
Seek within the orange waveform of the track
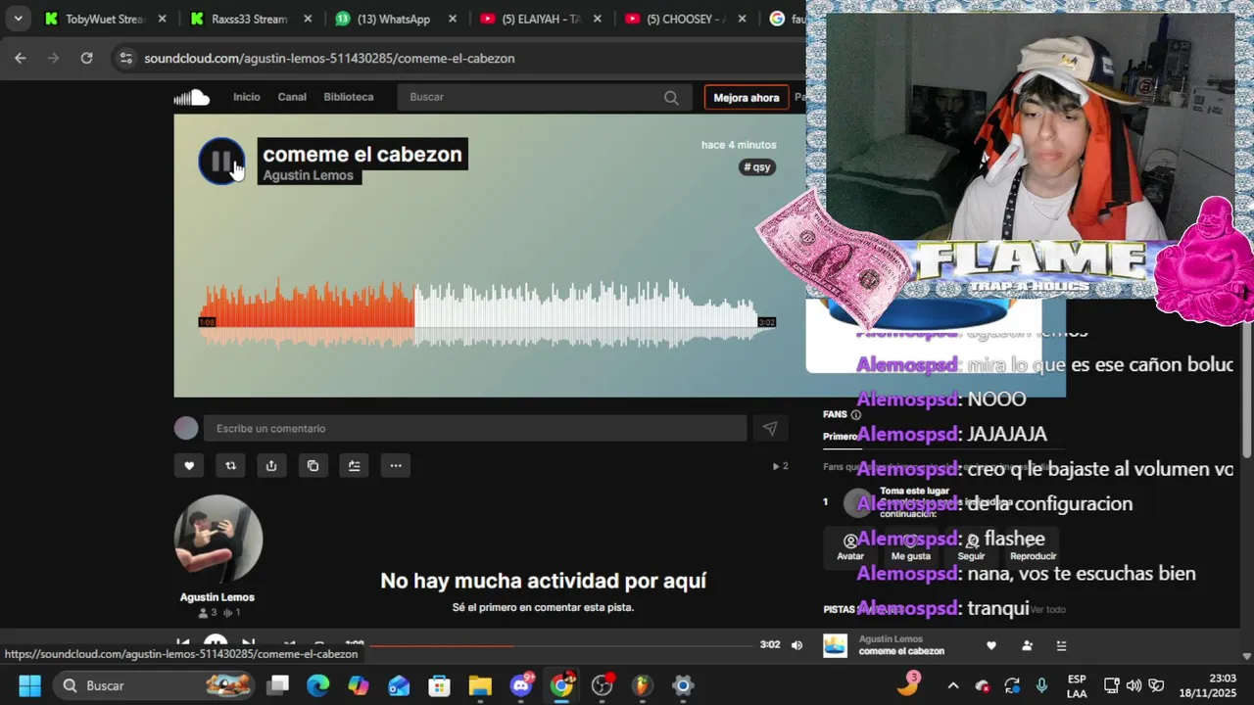point(307,305)
